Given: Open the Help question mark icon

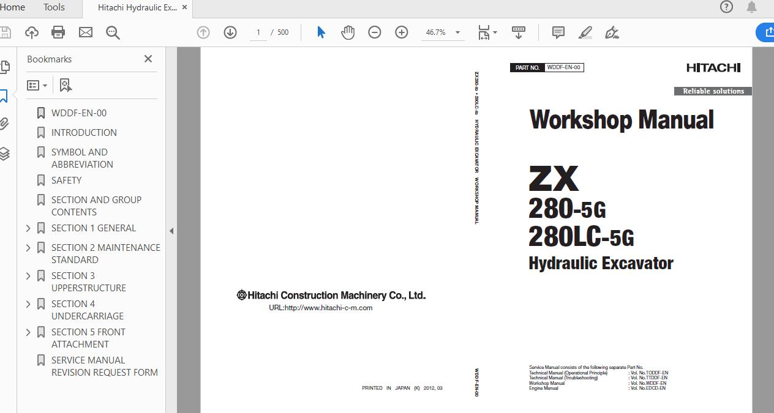Looking at the screenshot, I should tap(726, 7).
